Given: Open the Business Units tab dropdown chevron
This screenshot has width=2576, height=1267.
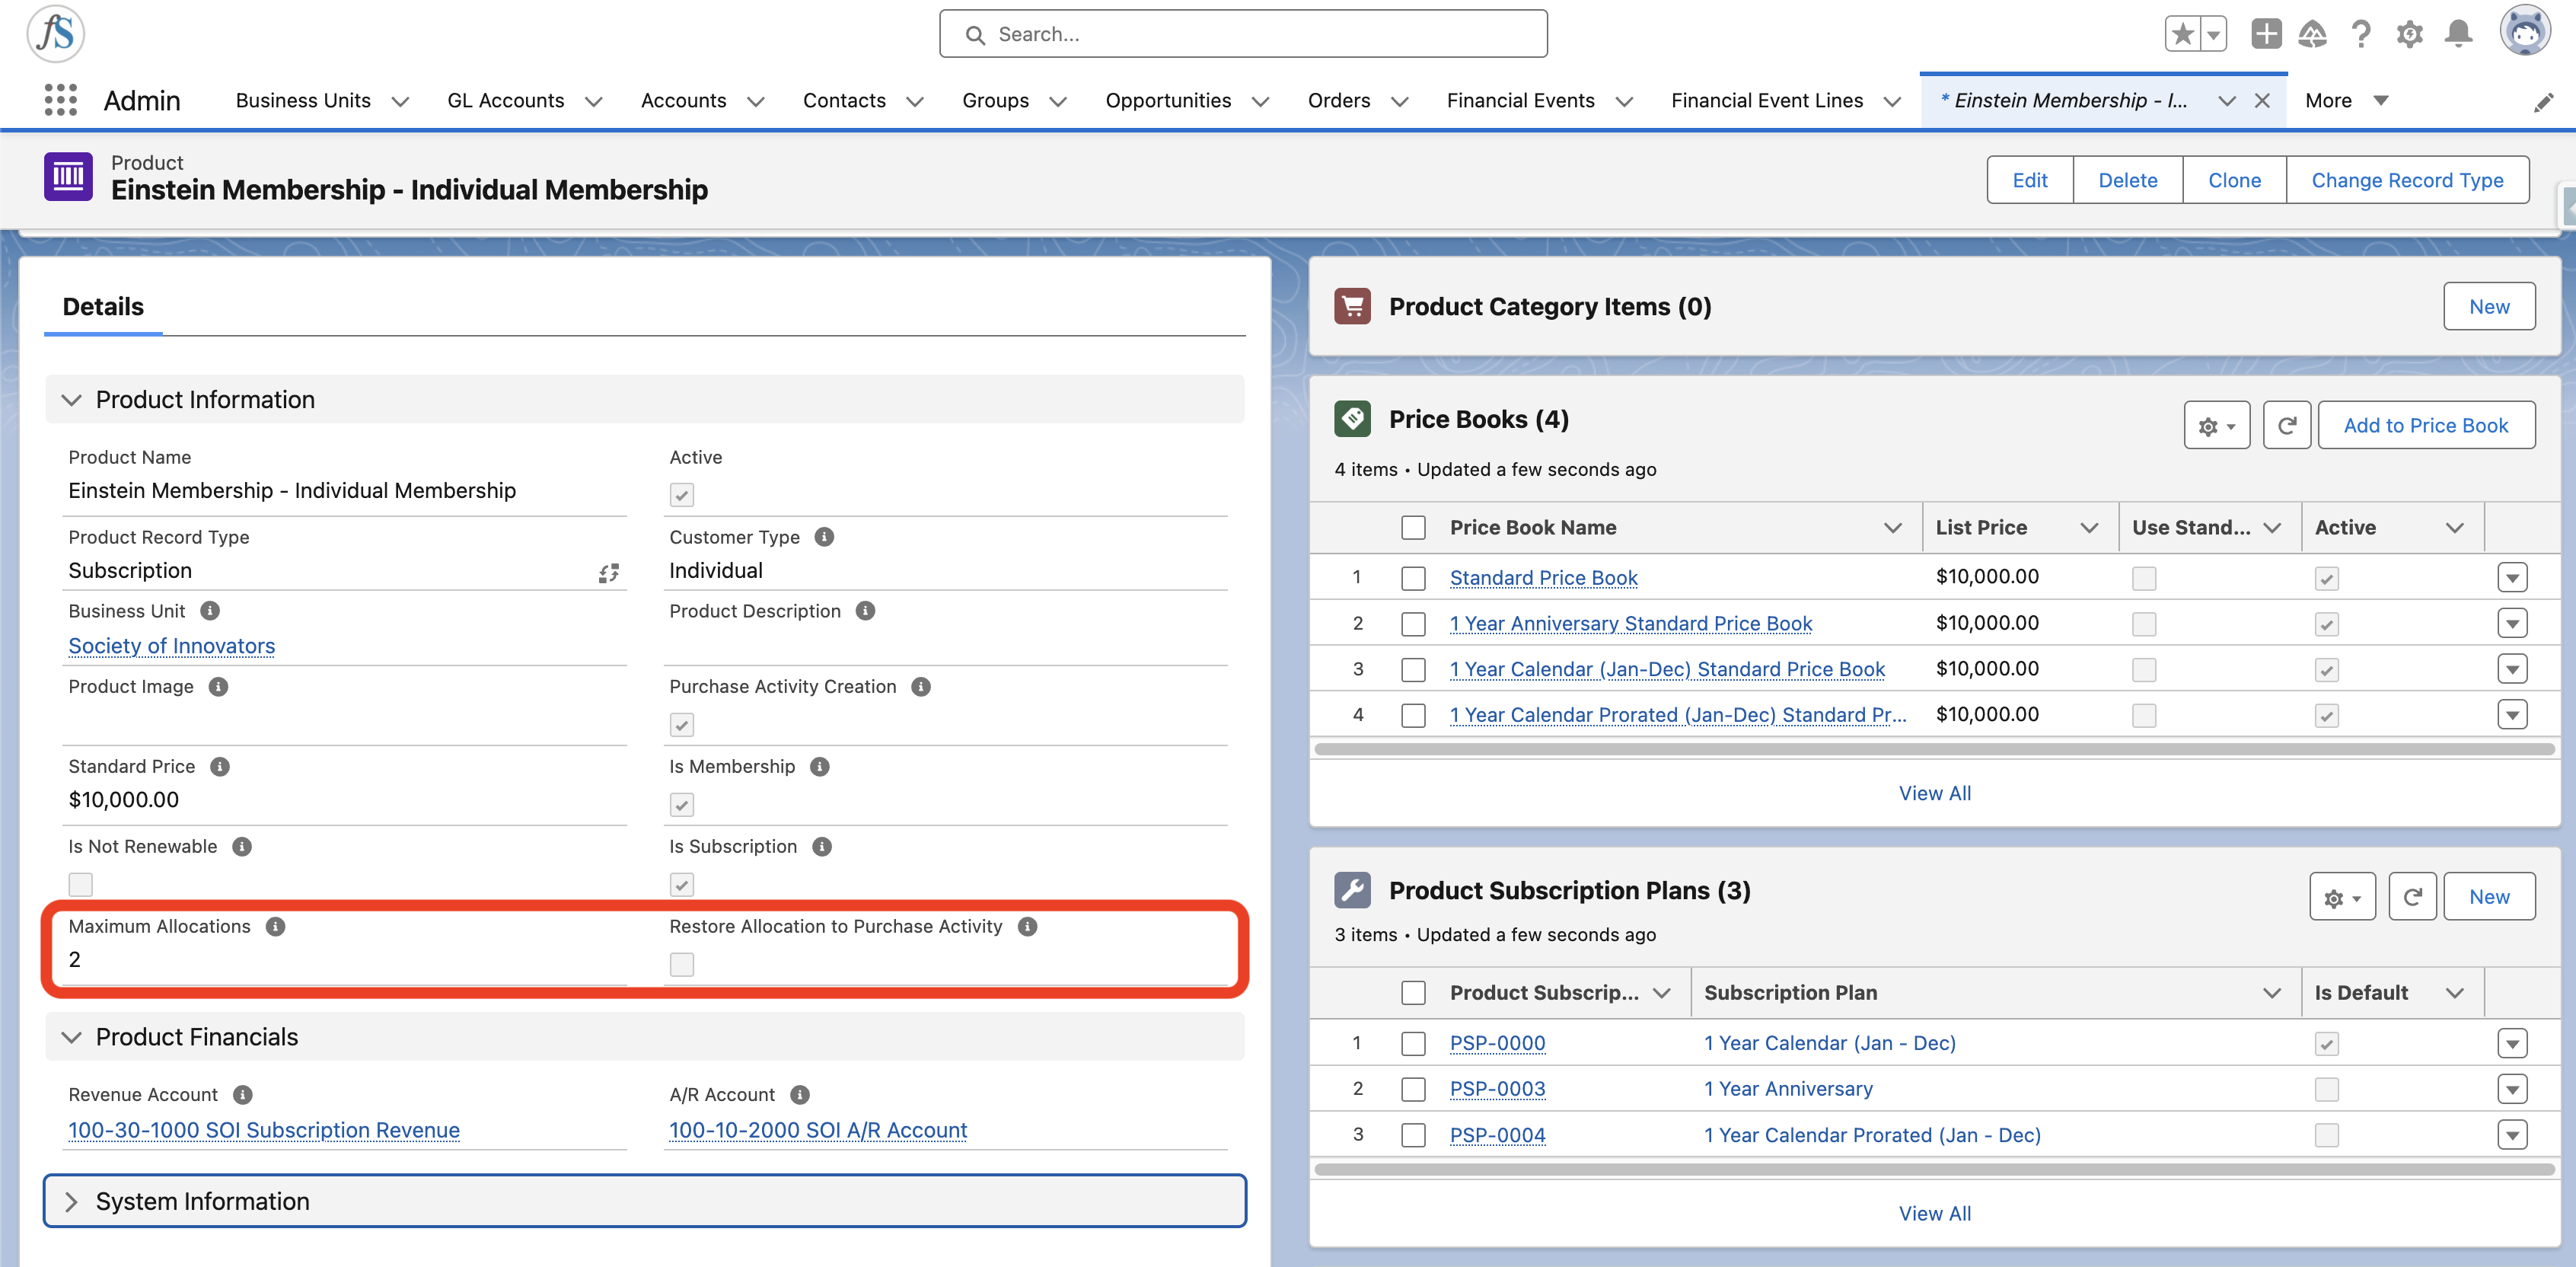Looking at the screenshot, I should (400, 102).
